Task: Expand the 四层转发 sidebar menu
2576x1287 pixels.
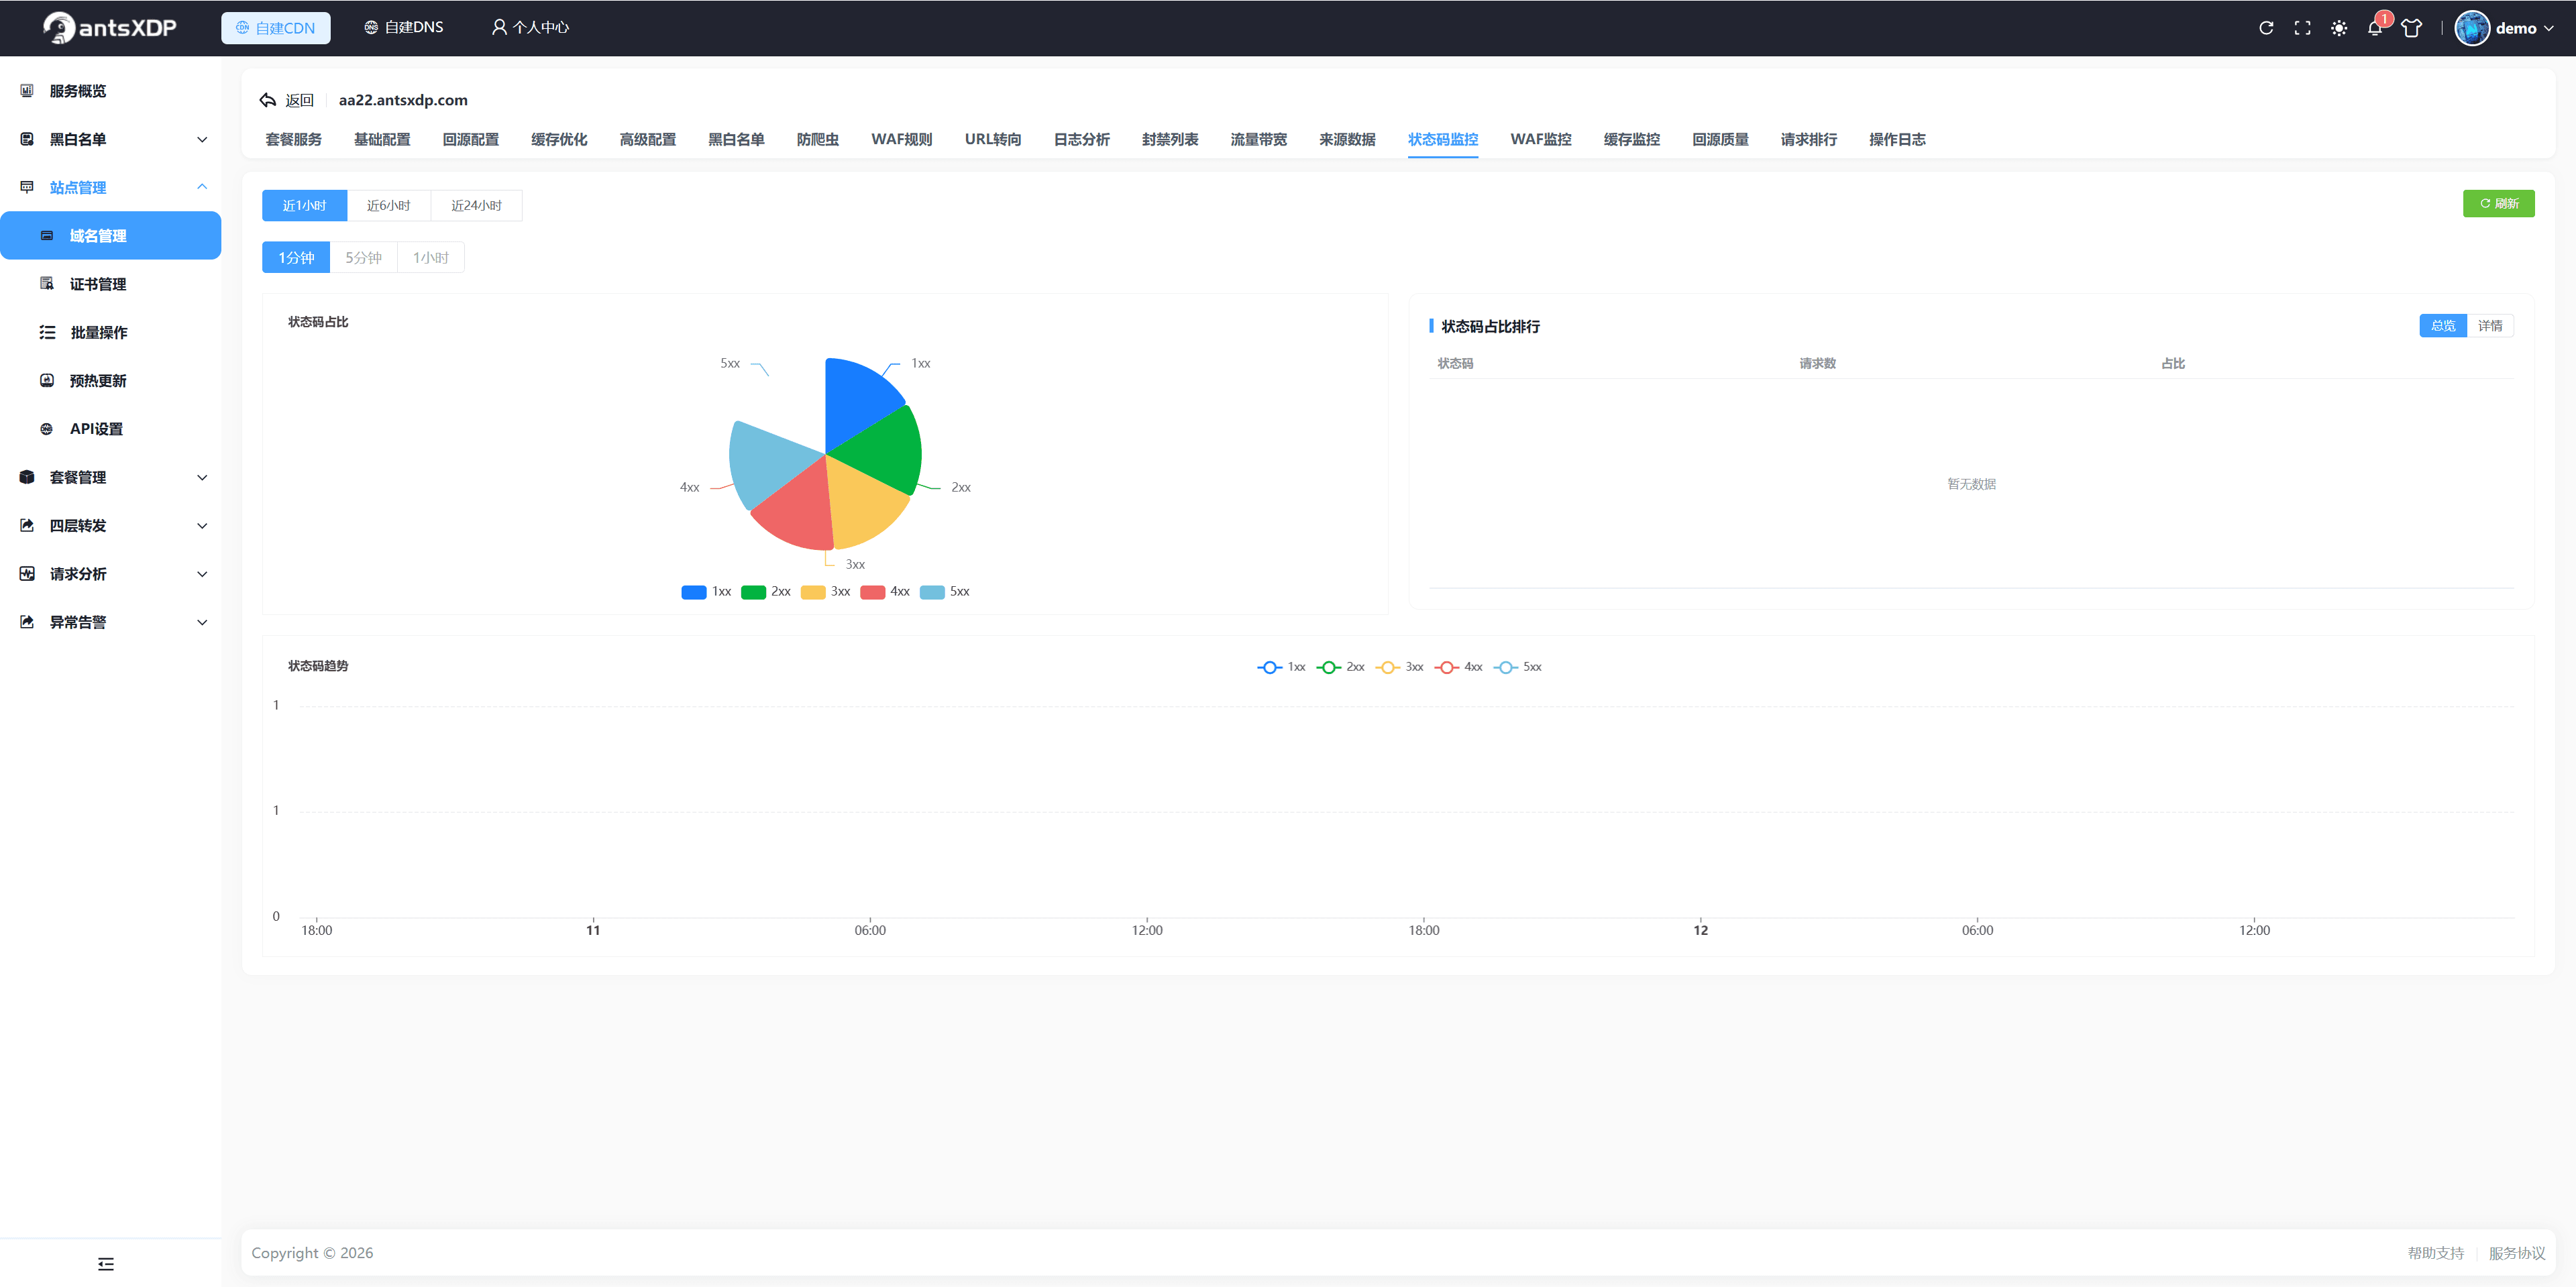Action: click(x=110, y=525)
